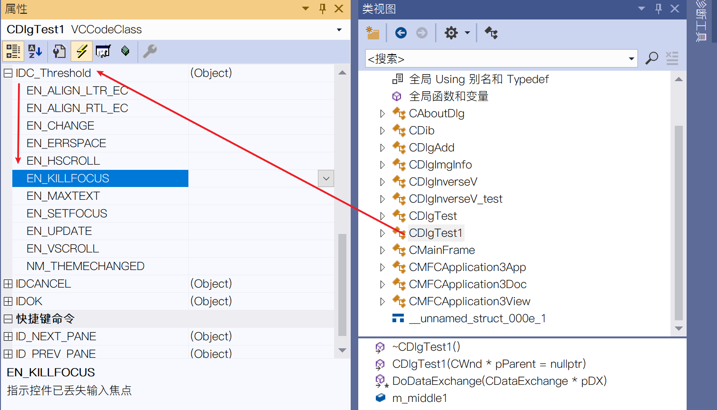Click the Class View search field
The height and width of the screenshot is (410, 717).
496,59
